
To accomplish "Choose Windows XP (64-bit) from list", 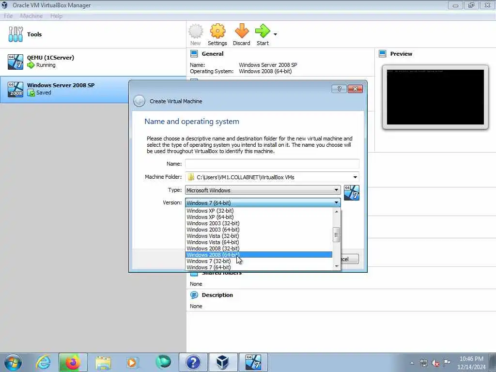I will (259, 217).
